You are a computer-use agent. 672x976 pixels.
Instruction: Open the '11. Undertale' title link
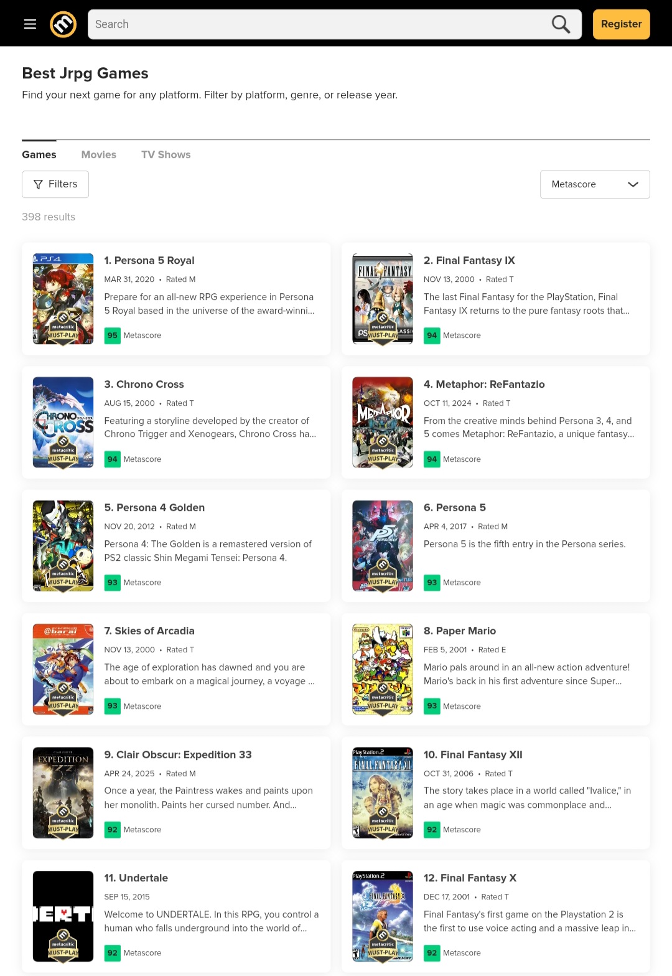(x=136, y=878)
